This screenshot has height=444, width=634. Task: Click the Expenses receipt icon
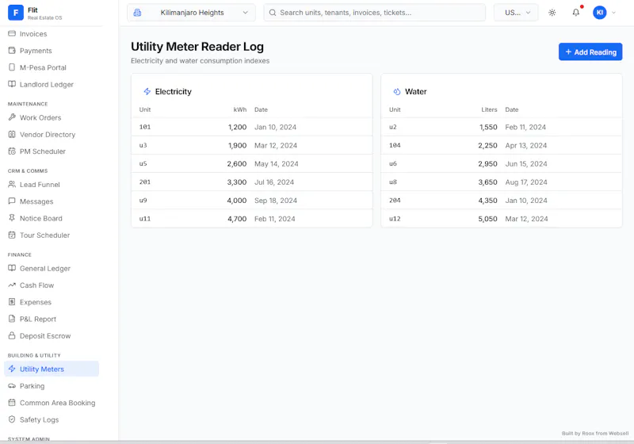12,301
